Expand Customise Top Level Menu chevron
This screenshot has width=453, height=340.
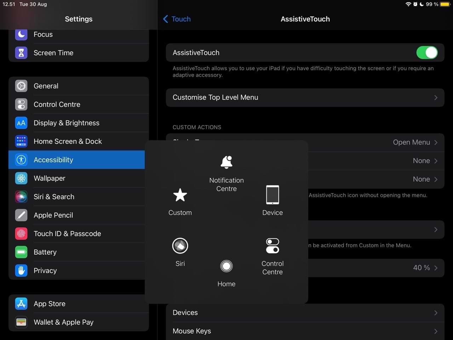point(436,97)
